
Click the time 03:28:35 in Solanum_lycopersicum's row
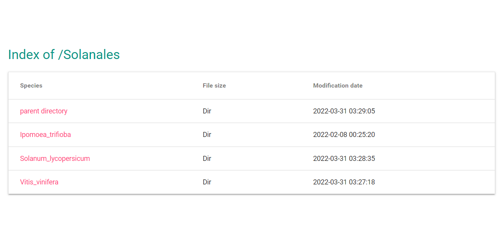[x=362, y=159]
